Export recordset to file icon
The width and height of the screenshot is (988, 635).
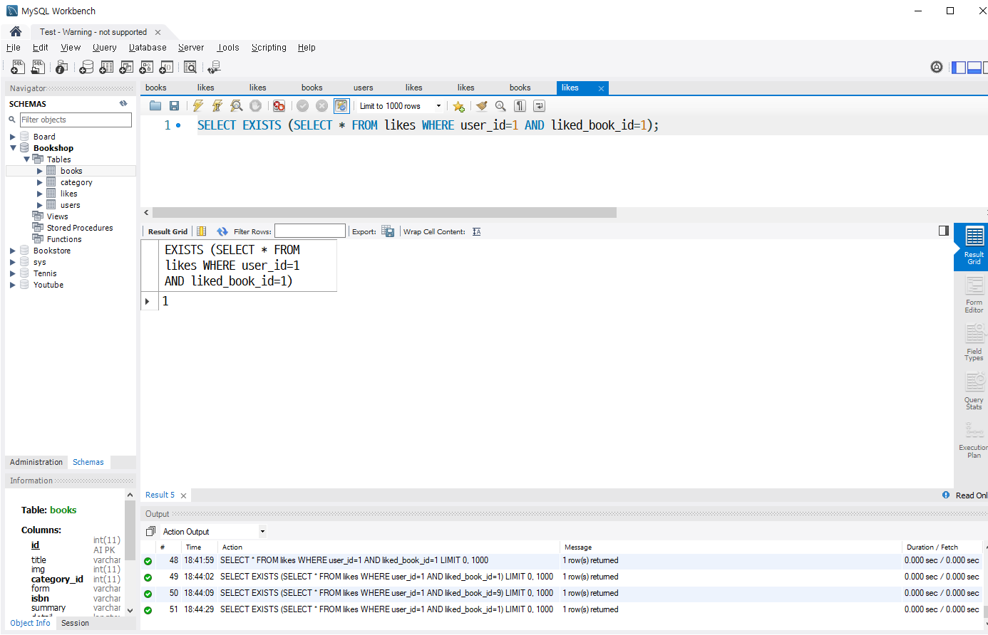[388, 231]
